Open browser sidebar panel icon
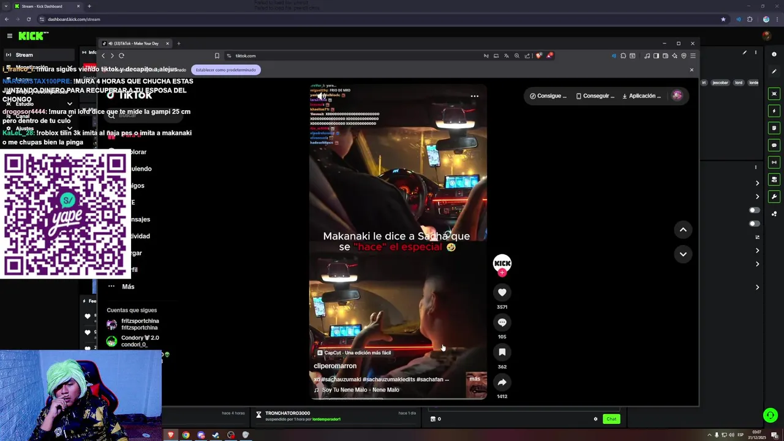 pyautogui.click(x=655, y=56)
